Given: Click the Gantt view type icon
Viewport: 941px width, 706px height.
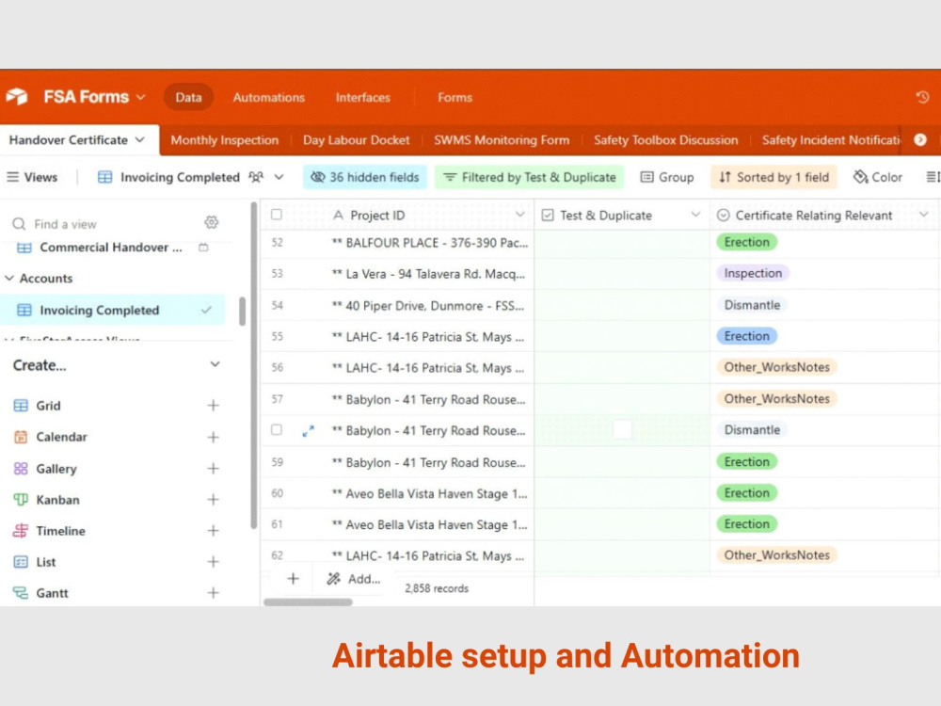Looking at the screenshot, I should pos(21,593).
